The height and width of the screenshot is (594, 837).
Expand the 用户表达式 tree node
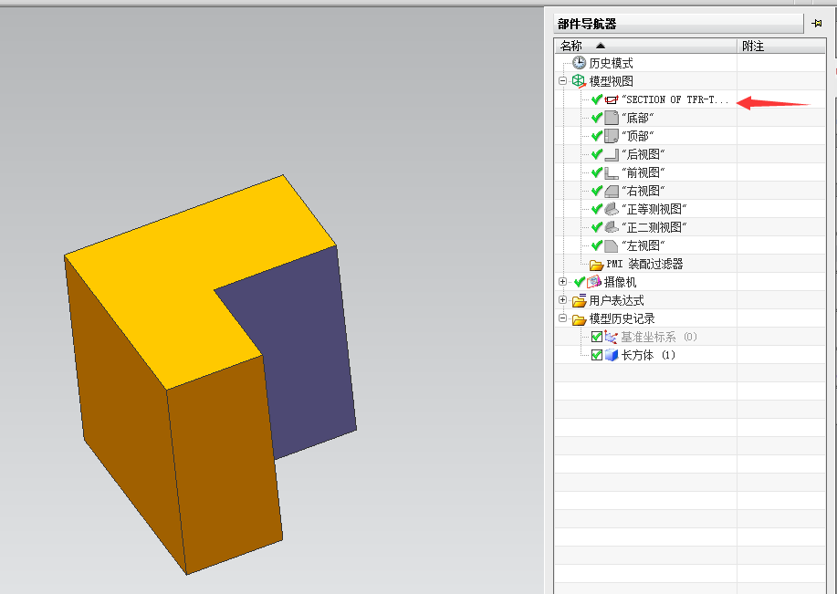[x=562, y=299]
